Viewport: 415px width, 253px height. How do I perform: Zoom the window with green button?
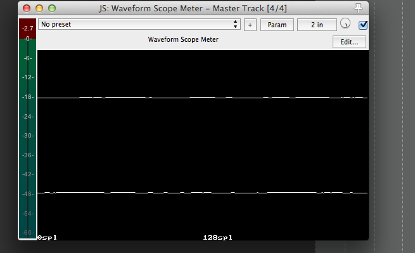(x=52, y=8)
